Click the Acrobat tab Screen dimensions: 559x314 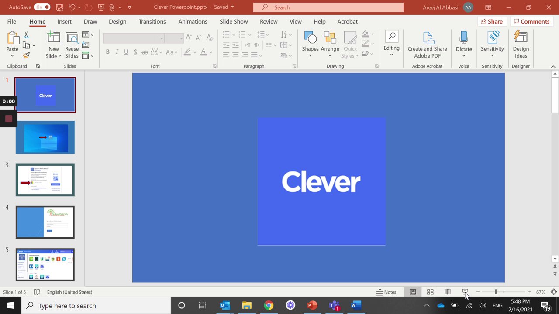pos(347,21)
